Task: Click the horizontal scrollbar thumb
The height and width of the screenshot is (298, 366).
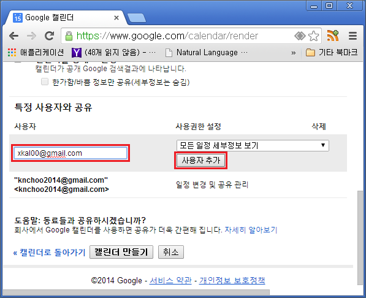Action: [136, 292]
